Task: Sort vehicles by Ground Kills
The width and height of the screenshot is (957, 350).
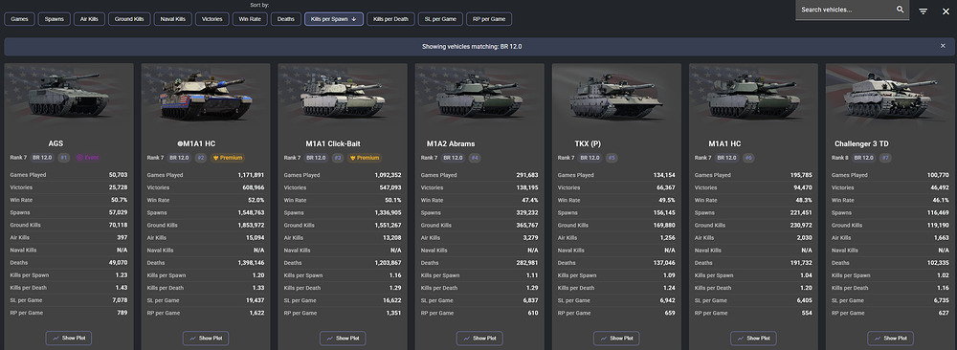Action: [x=129, y=19]
